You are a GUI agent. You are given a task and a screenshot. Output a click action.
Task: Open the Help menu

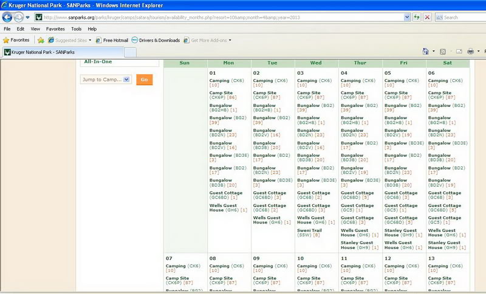(x=92, y=29)
